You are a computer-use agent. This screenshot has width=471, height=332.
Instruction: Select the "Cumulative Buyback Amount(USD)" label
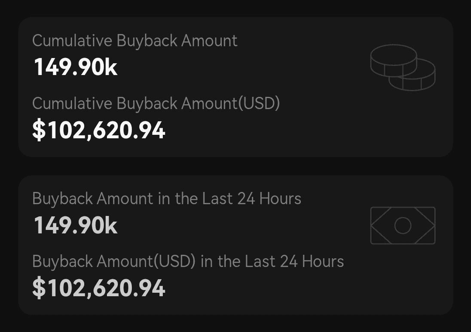click(x=156, y=103)
